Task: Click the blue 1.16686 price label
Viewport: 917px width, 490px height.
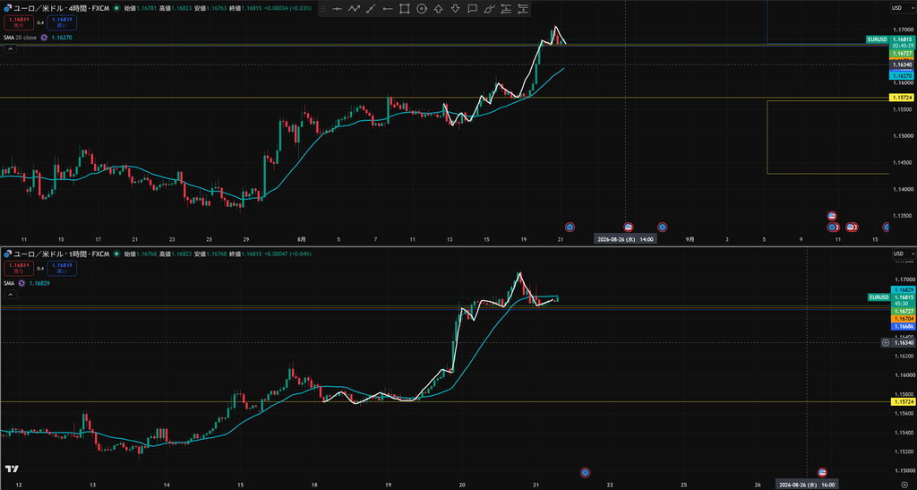Action: (x=903, y=327)
